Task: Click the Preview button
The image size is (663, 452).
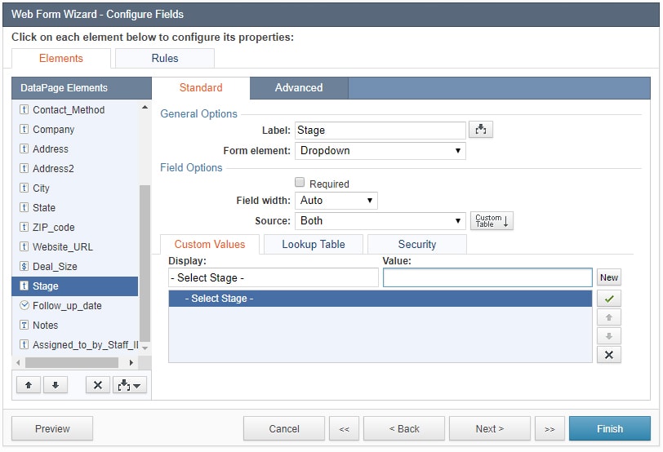Action: (52, 429)
